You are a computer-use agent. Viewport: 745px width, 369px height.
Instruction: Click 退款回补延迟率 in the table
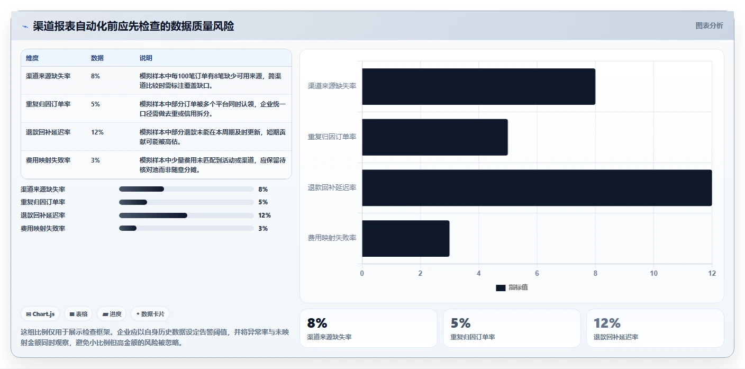click(48, 132)
